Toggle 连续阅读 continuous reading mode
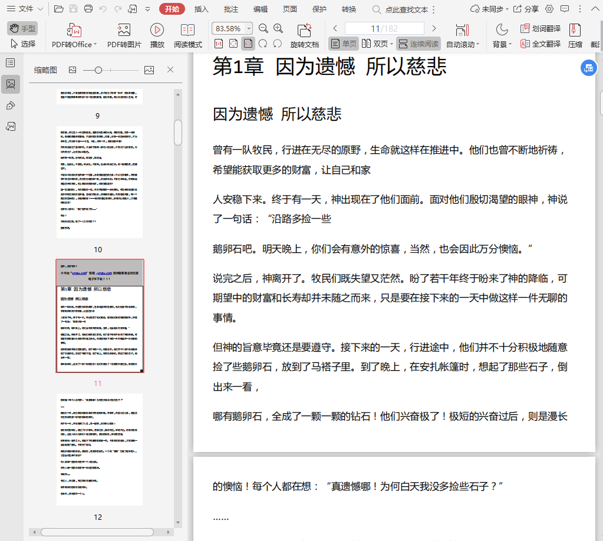Screen dimensions: 603x541 [418, 44]
